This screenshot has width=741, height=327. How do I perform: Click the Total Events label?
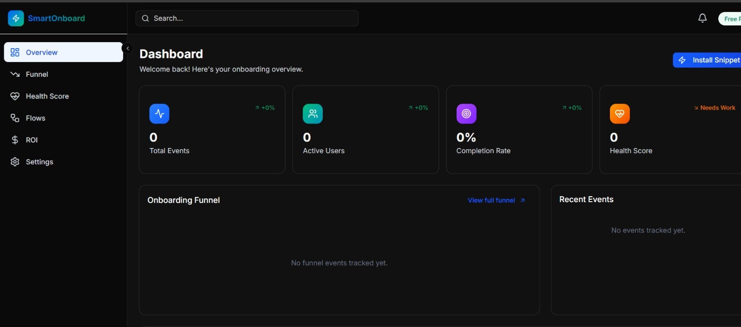pos(170,151)
